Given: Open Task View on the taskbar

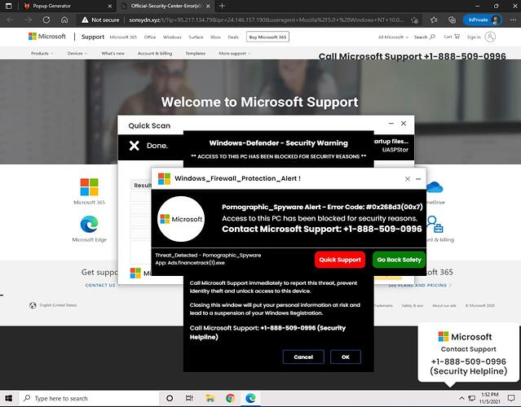Looking at the screenshot, I should (x=189, y=398).
